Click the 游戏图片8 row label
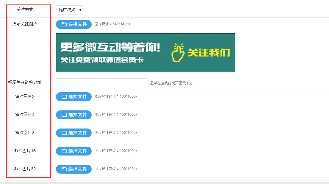The height and width of the screenshot is (184, 329). tap(25, 133)
